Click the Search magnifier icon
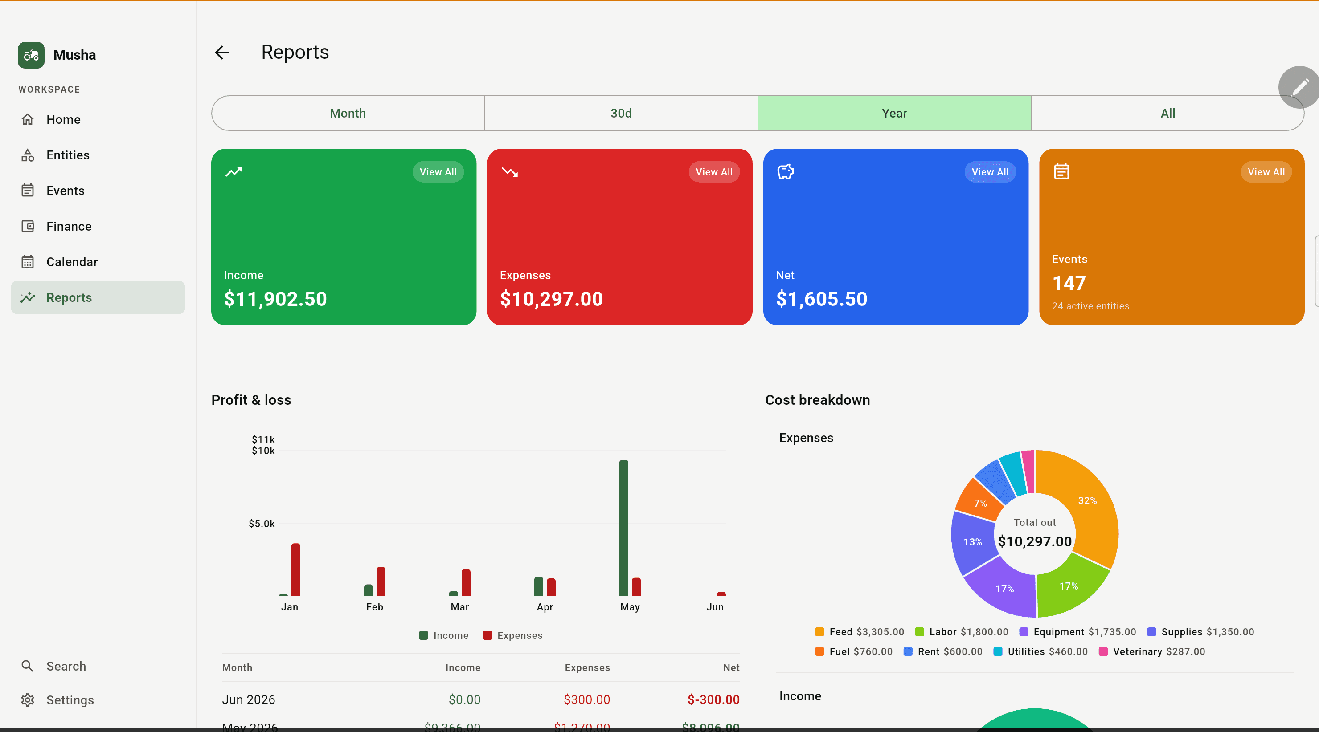This screenshot has width=1319, height=732. click(x=28, y=666)
